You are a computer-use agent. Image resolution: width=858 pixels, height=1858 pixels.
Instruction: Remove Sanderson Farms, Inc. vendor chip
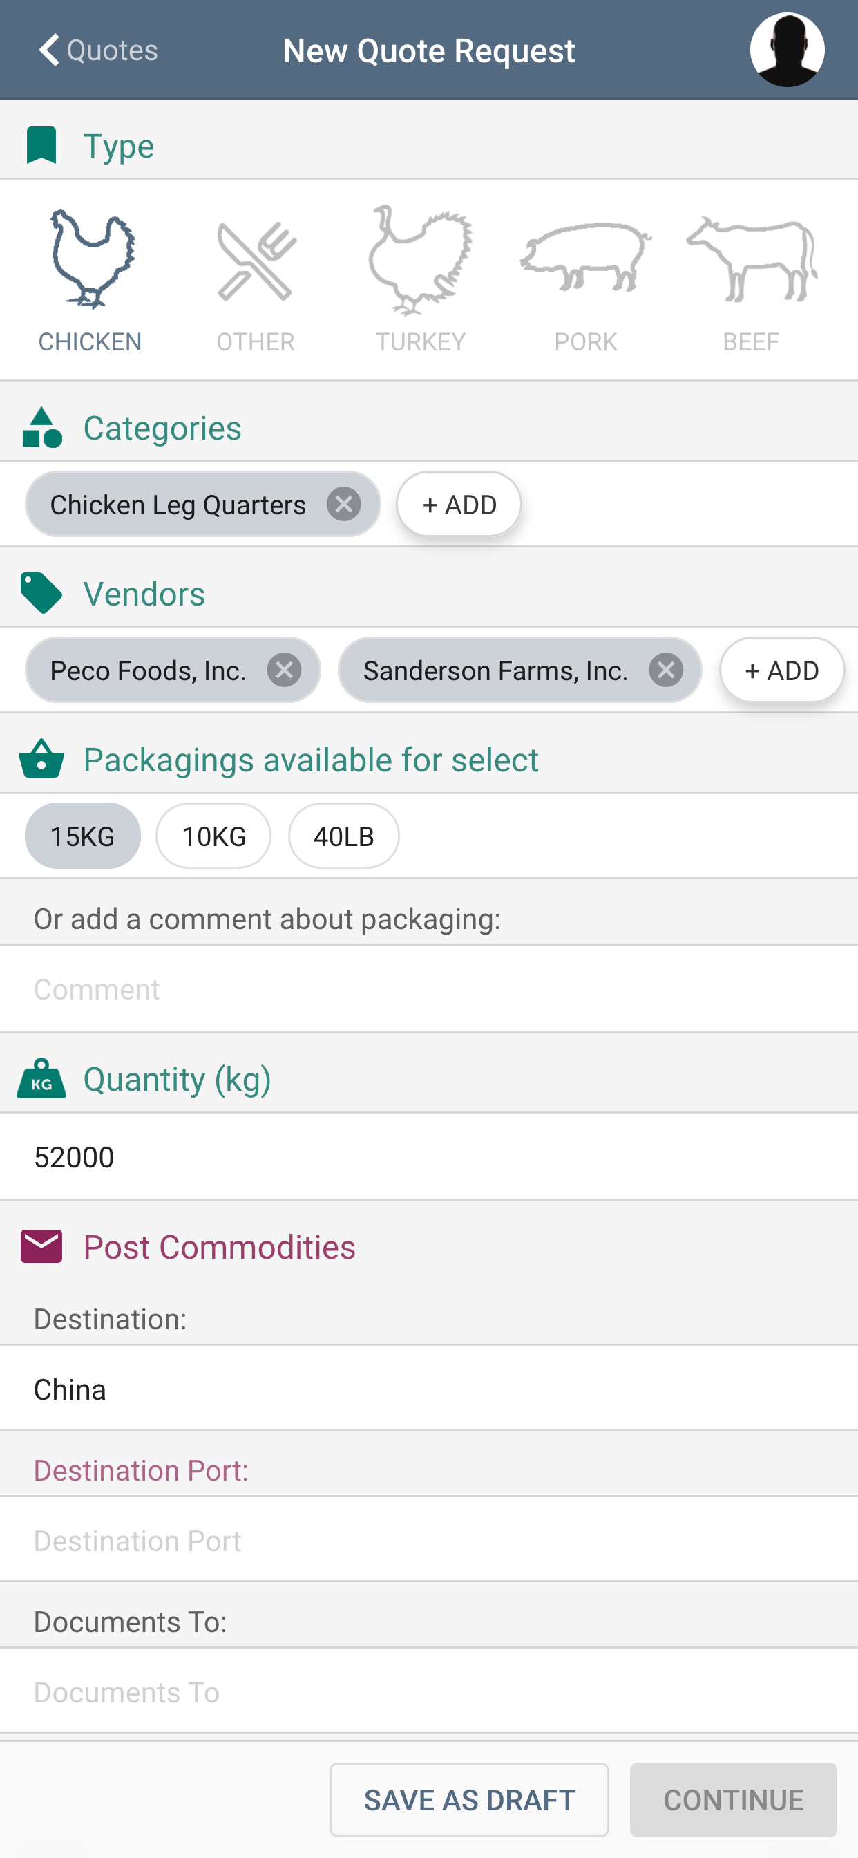[665, 670]
